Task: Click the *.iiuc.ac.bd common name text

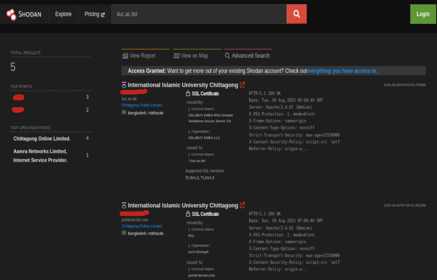Action: 197,160
